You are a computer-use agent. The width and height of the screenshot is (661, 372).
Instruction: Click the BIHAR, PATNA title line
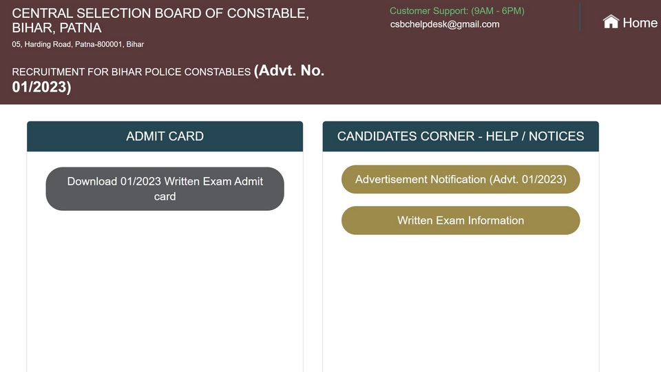56,28
